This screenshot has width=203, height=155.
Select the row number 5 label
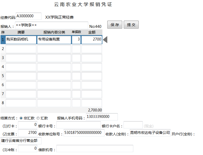[3, 76]
